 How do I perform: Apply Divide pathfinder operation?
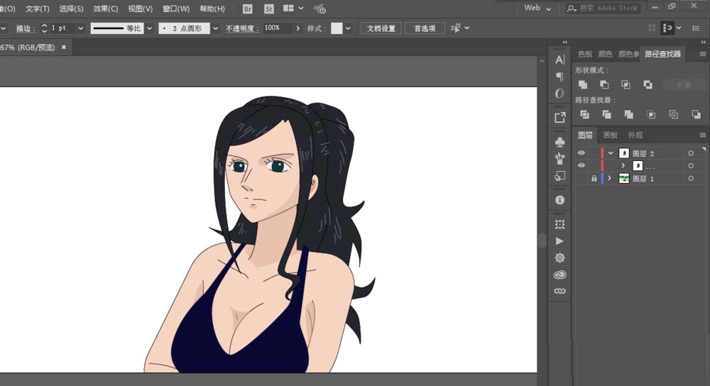[x=584, y=114]
